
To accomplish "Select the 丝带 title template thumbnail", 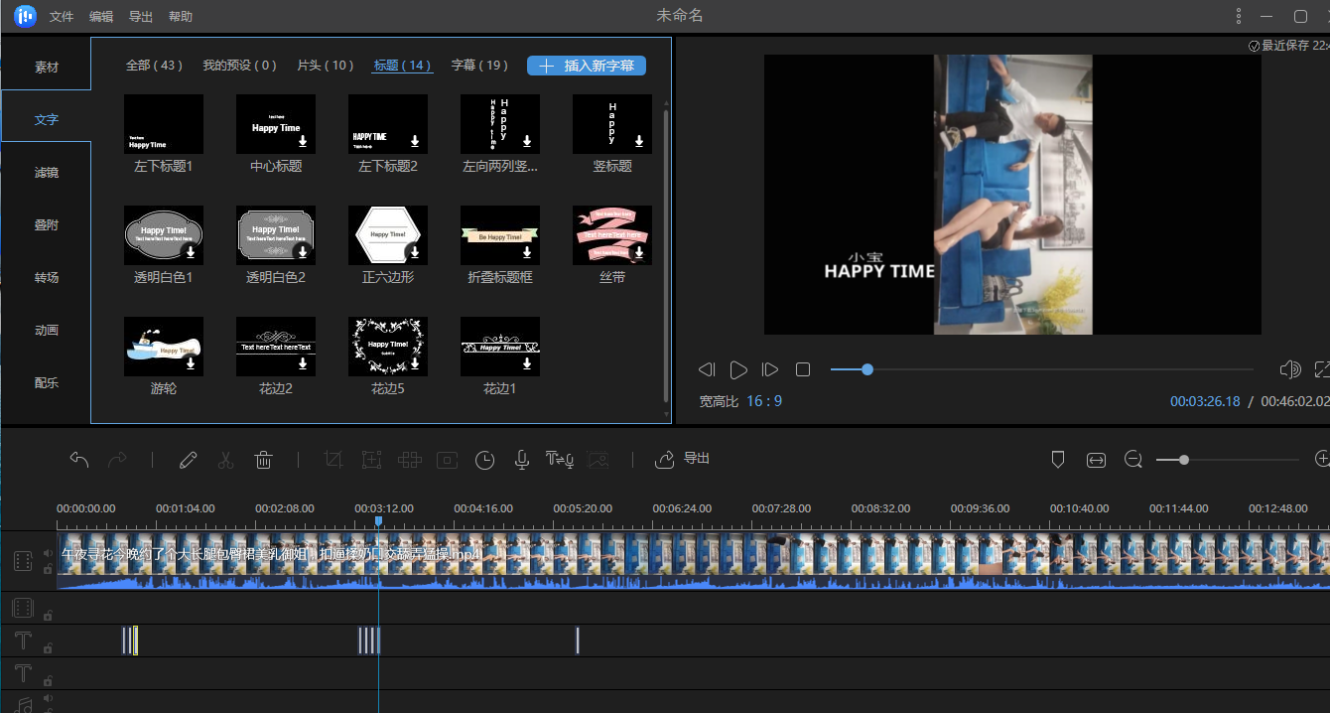I will pyautogui.click(x=611, y=235).
